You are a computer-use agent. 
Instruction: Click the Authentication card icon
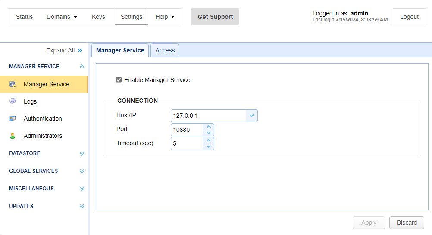[13, 119]
